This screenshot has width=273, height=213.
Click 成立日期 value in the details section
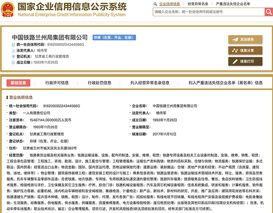click(x=165, y=120)
